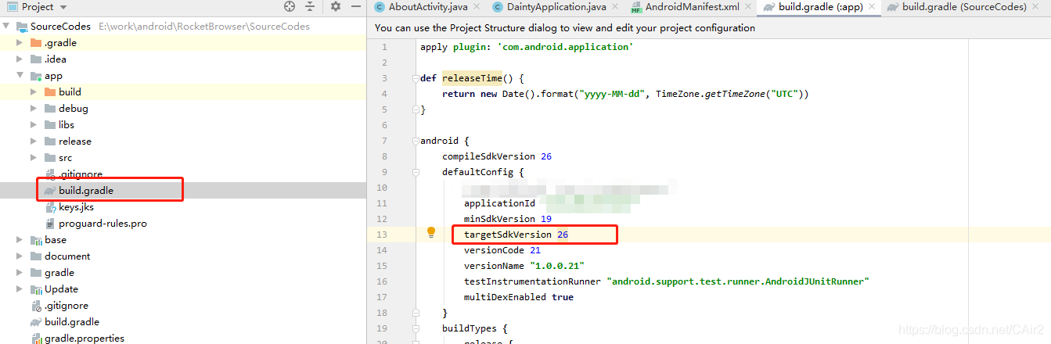The image size is (1051, 344).
Task: Expand the src folder arrow
Action: click(34, 158)
